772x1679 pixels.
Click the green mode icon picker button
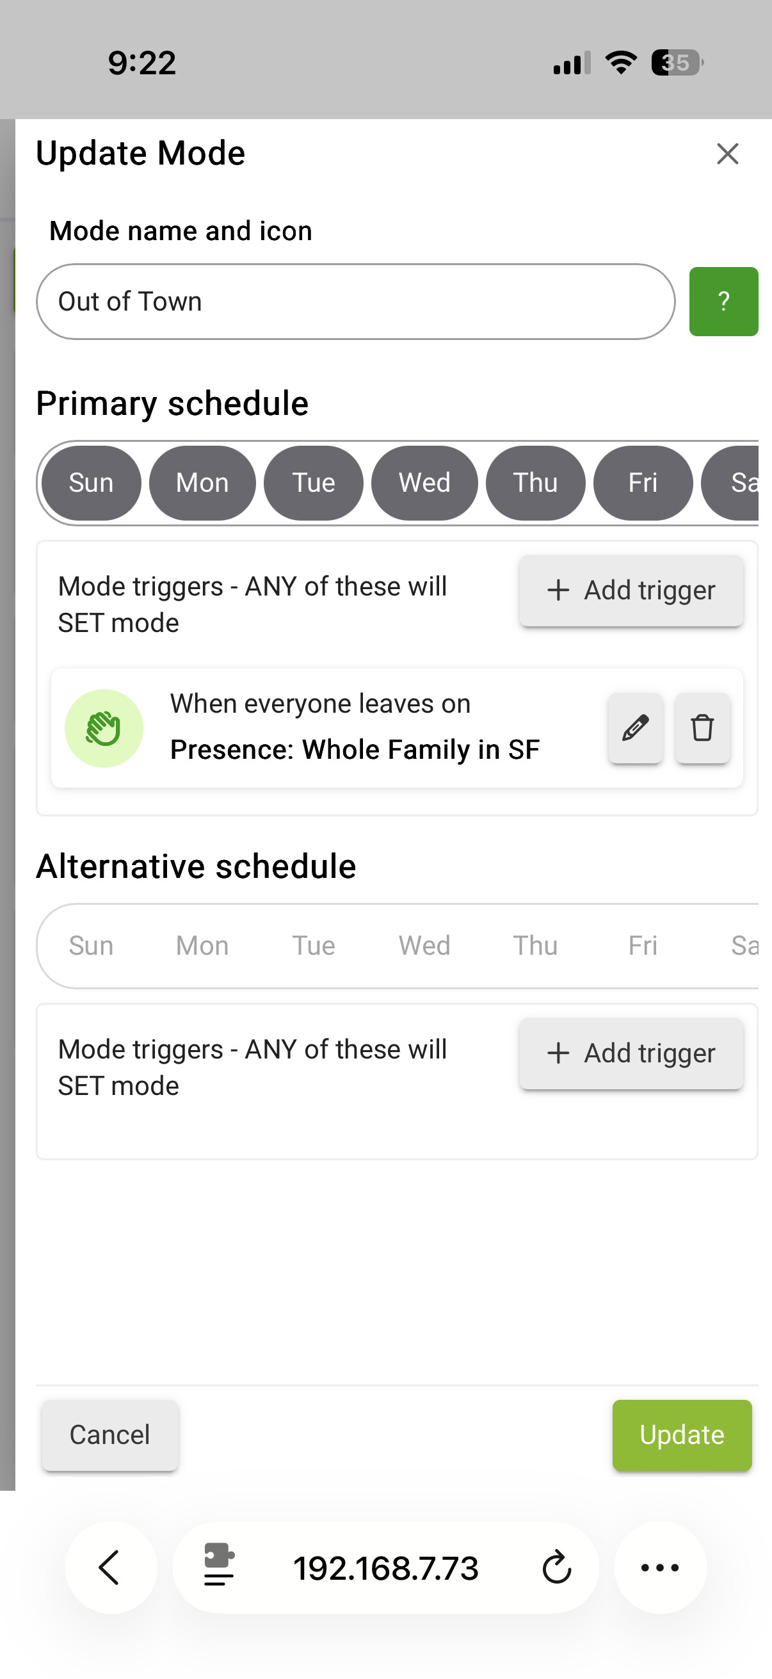(x=723, y=301)
